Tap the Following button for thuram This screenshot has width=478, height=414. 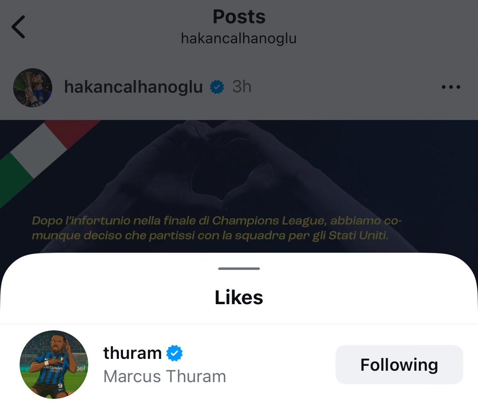tap(399, 365)
